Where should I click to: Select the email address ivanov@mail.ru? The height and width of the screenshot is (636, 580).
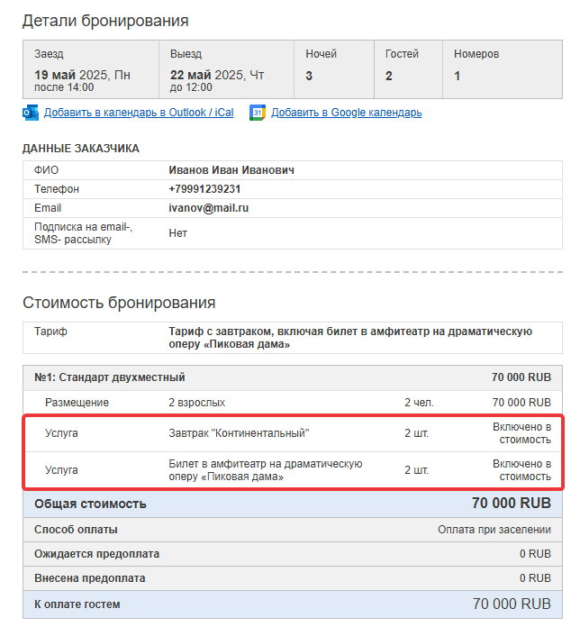[208, 208]
